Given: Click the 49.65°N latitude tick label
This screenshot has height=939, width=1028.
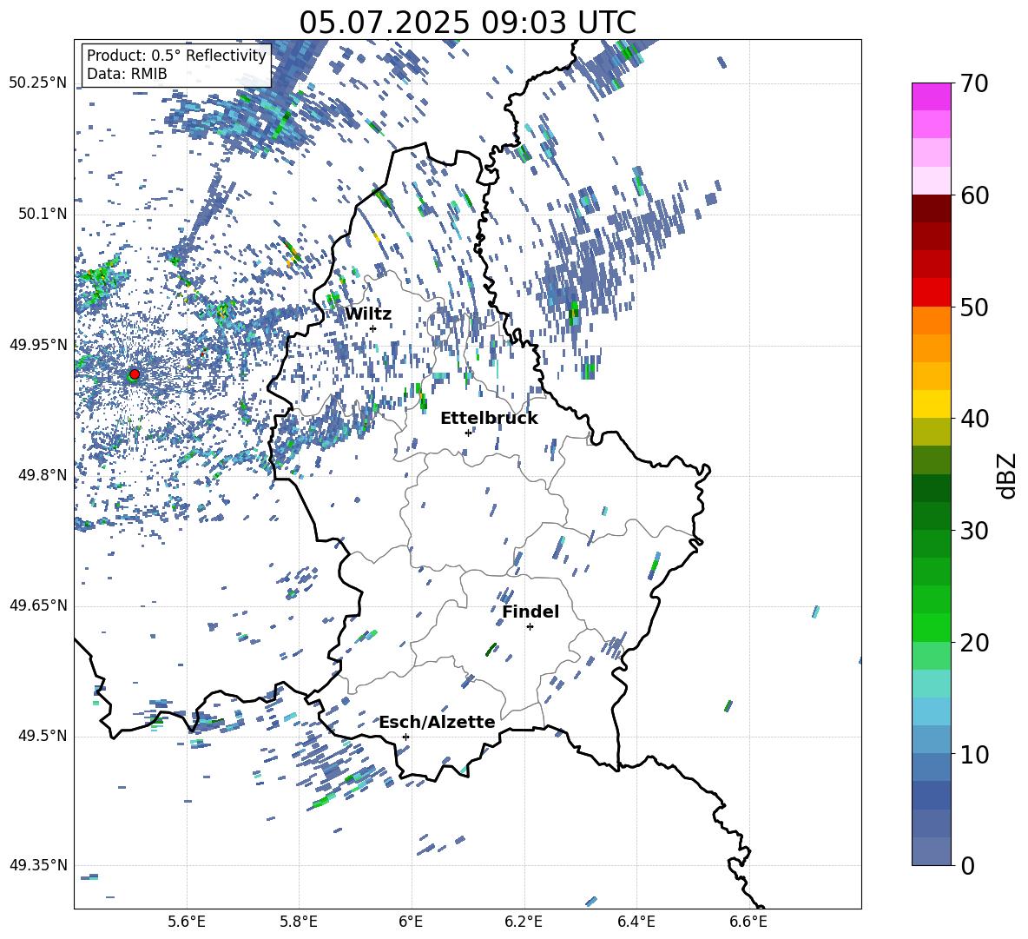Looking at the screenshot, I should point(38,605).
